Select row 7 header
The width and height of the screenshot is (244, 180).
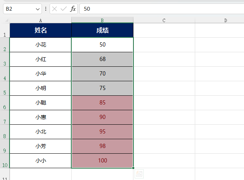5,117
